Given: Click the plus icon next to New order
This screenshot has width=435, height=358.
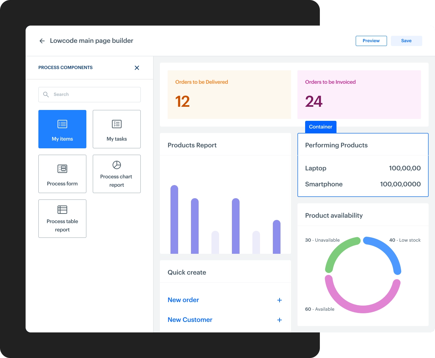Looking at the screenshot, I should coord(279,300).
